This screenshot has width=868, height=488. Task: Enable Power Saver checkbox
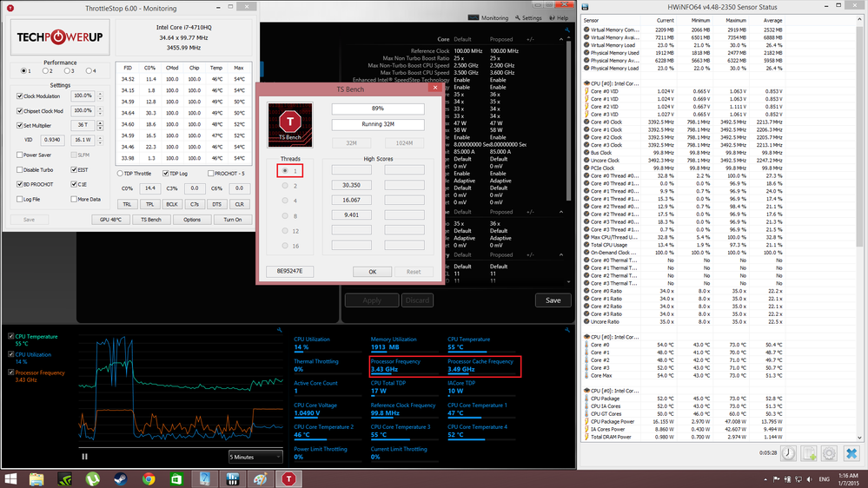pyautogui.click(x=20, y=155)
